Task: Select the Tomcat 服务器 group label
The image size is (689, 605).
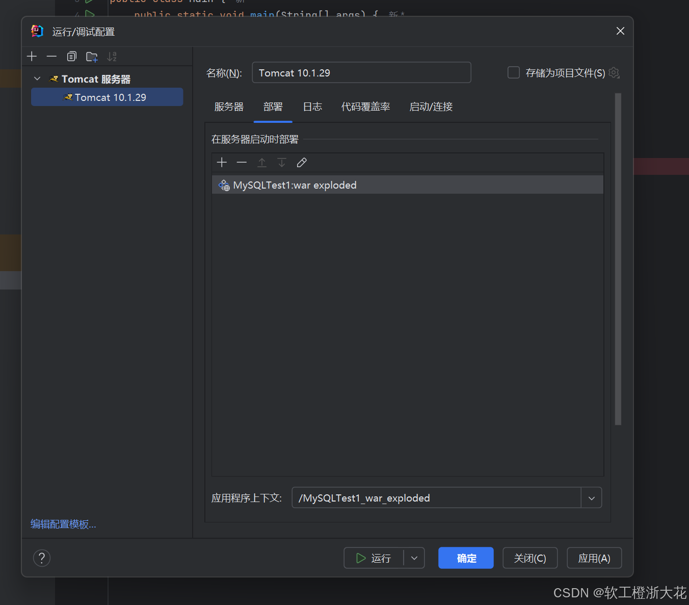Action: click(x=96, y=79)
